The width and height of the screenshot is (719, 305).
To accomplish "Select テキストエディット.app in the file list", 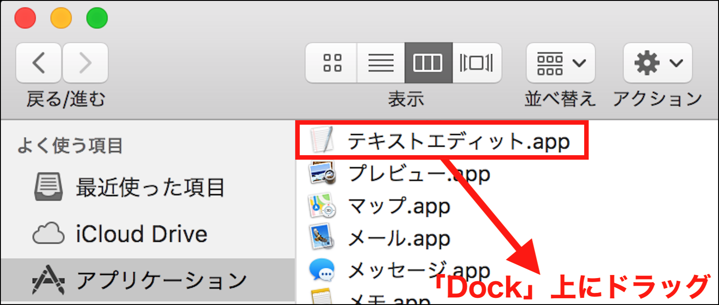I will (x=442, y=141).
